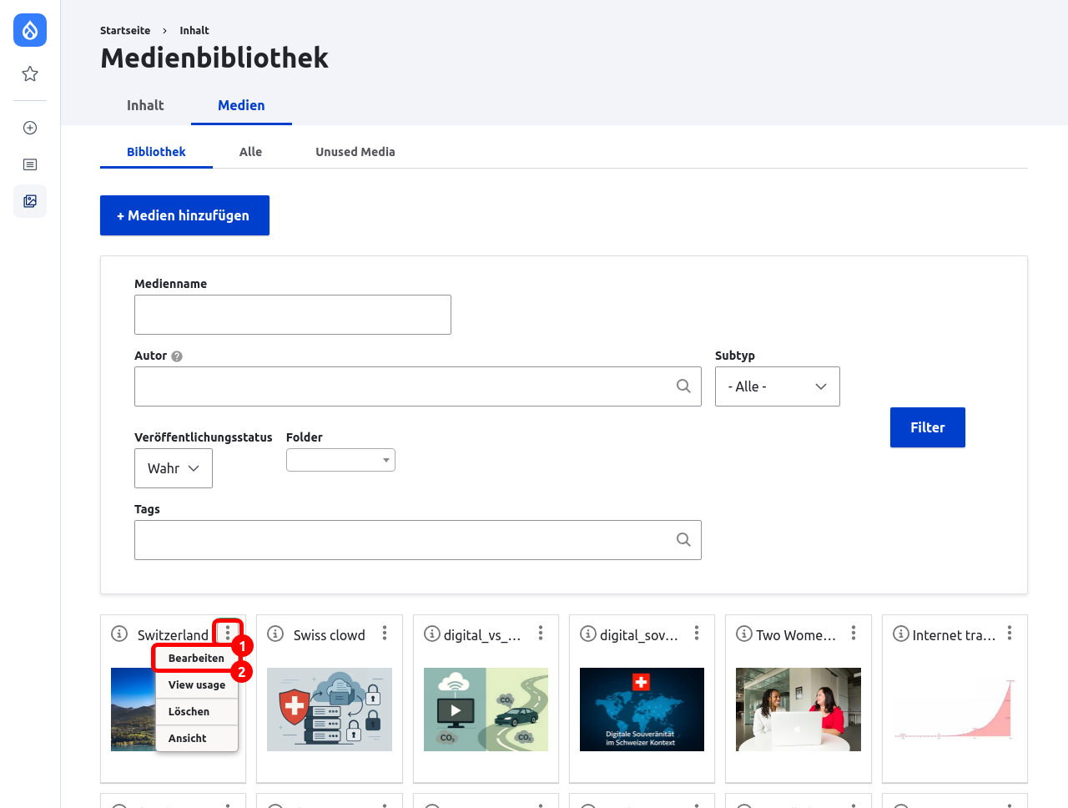Click the search icon in Autor field

683,386
